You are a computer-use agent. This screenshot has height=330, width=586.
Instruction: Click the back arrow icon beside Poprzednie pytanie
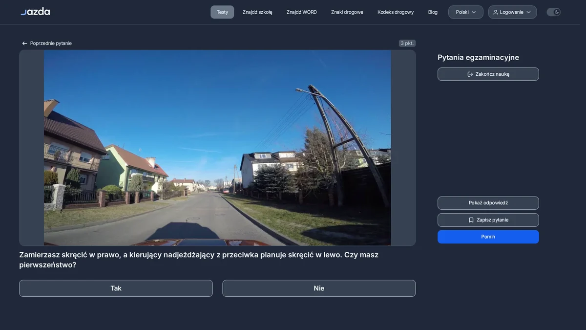pos(24,44)
